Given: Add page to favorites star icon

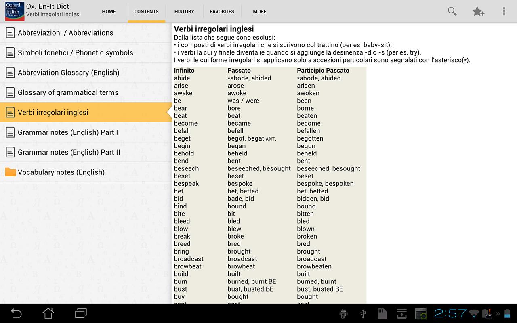Looking at the screenshot, I should coord(478,11).
